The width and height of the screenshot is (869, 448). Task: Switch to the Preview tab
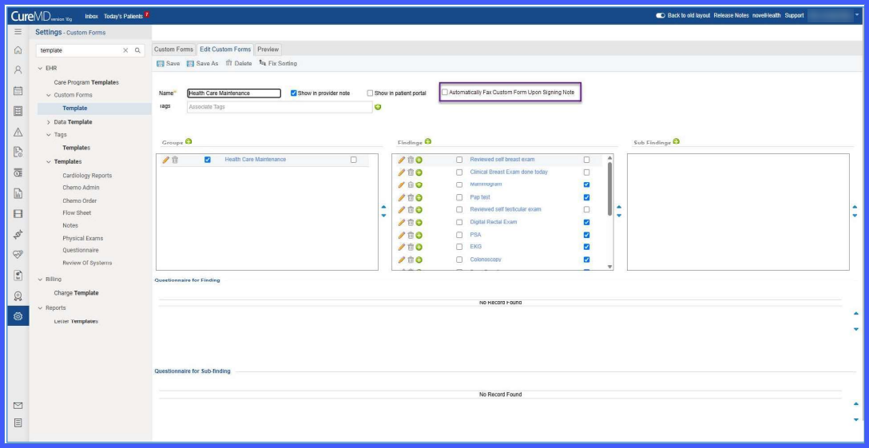268,50
